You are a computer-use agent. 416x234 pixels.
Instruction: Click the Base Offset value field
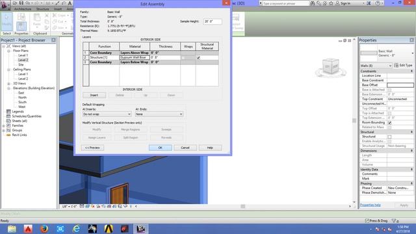(x=400, y=85)
